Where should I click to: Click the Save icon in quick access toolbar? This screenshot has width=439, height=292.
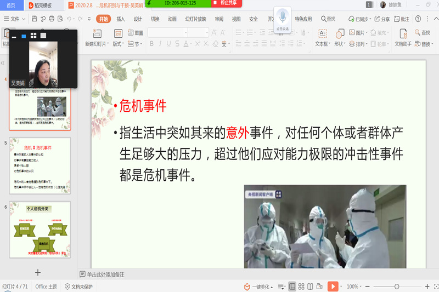point(35,19)
